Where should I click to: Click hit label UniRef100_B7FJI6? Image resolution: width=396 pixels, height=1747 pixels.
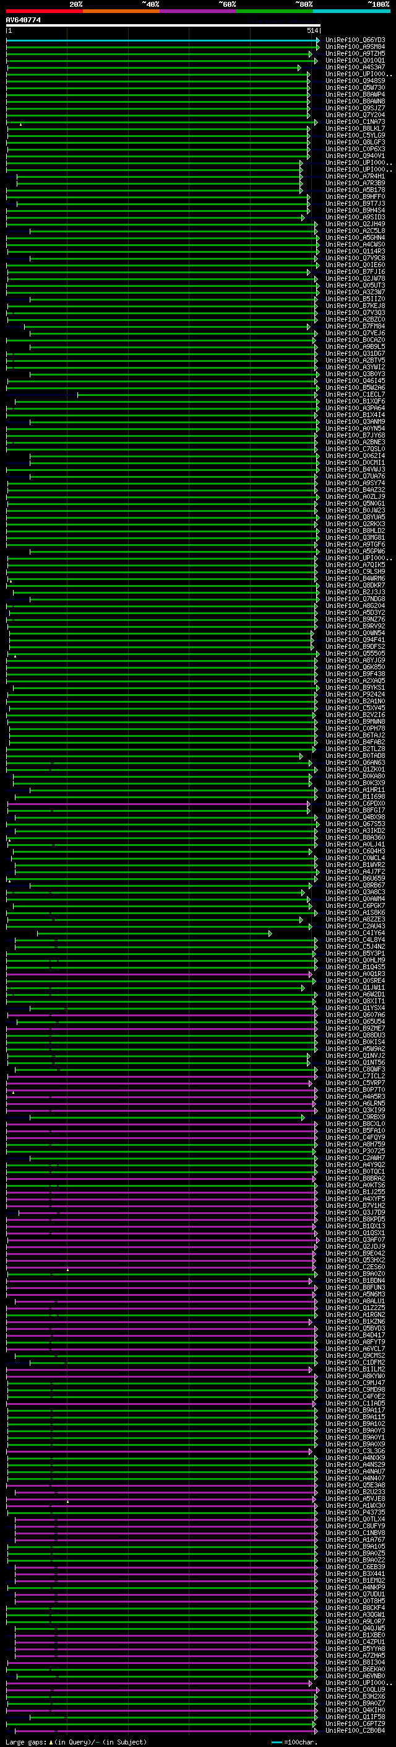[355, 272]
